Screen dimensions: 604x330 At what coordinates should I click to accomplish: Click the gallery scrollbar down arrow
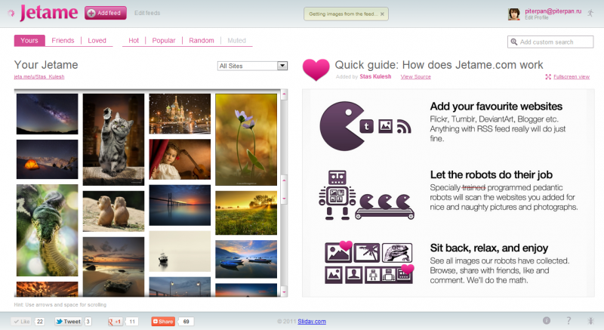(285, 292)
